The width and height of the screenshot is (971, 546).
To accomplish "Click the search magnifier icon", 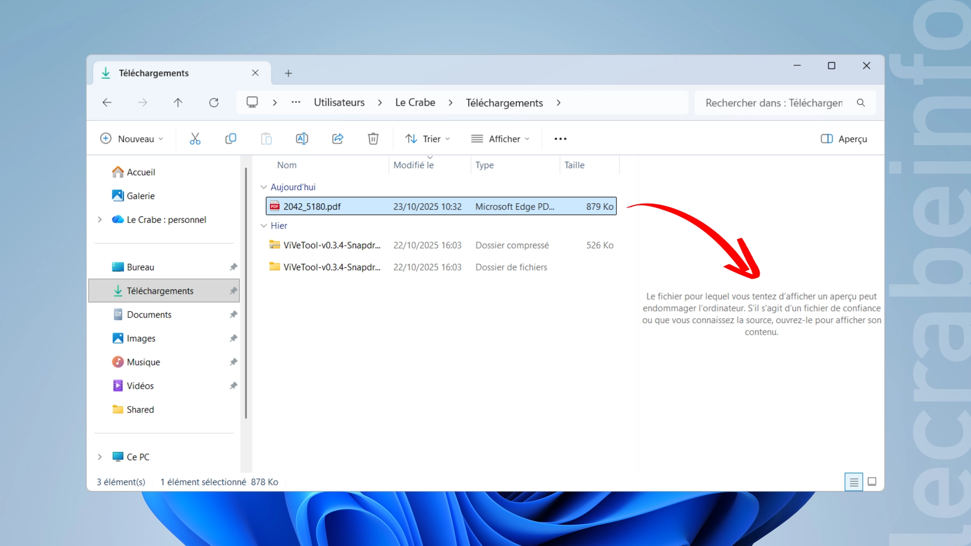I will tap(861, 103).
